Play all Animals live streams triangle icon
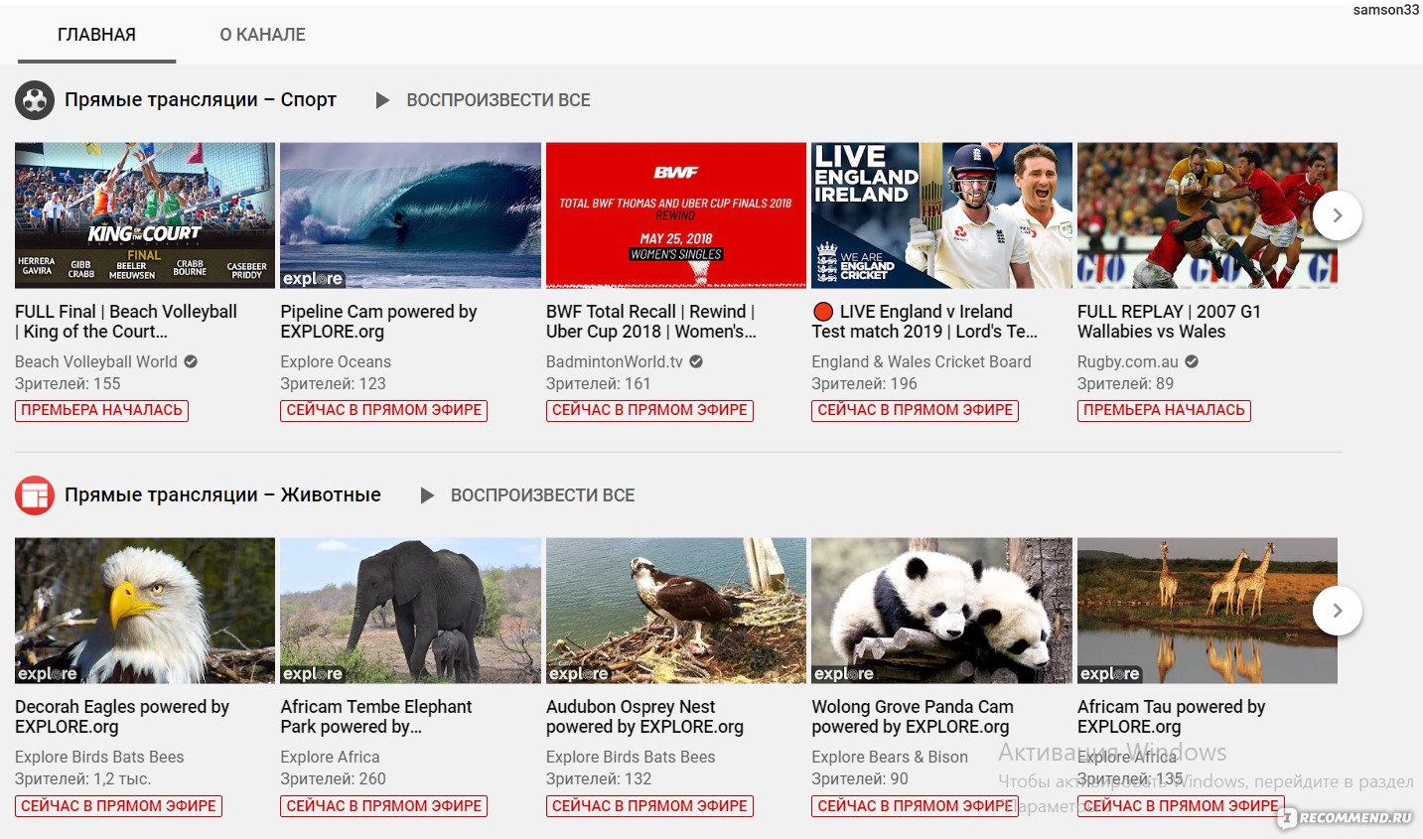Image resolution: width=1423 pixels, height=839 pixels. tap(427, 494)
